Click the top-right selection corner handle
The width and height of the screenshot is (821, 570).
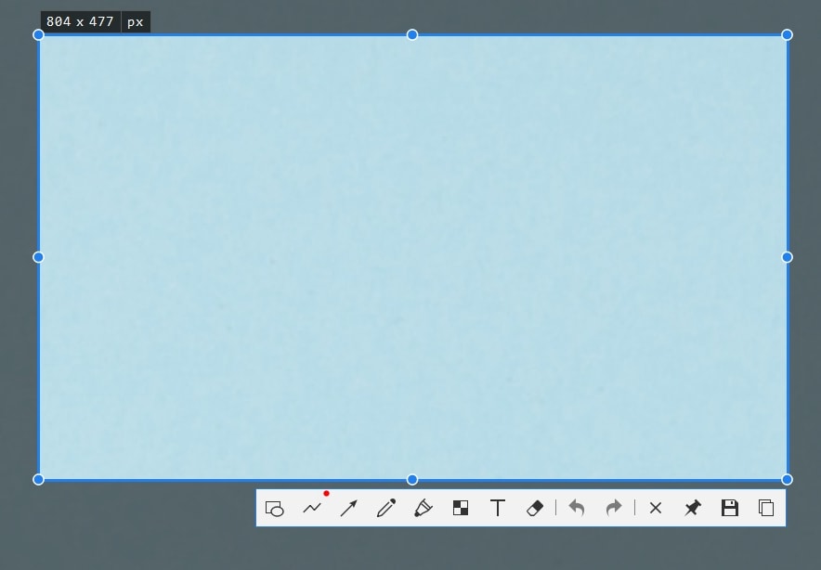(787, 34)
